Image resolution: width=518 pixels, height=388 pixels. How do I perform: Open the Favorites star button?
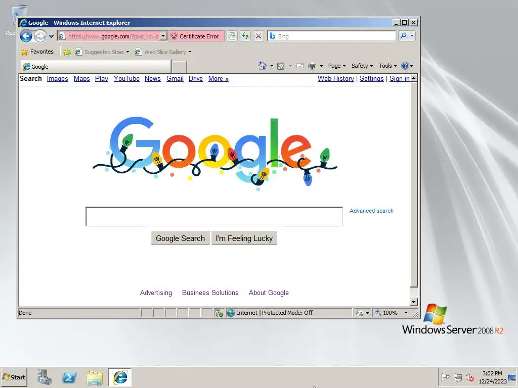point(37,52)
